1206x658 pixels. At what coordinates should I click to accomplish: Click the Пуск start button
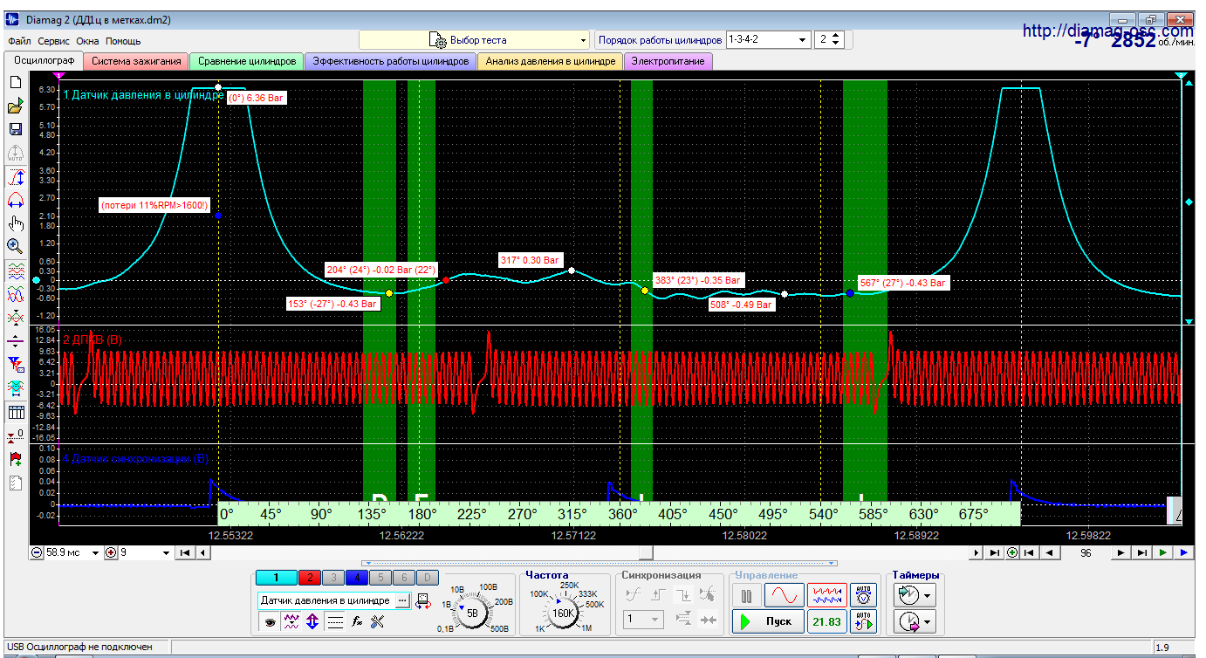coord(767,621)
